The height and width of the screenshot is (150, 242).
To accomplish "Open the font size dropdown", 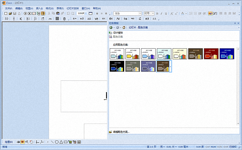I will point(153,14).
